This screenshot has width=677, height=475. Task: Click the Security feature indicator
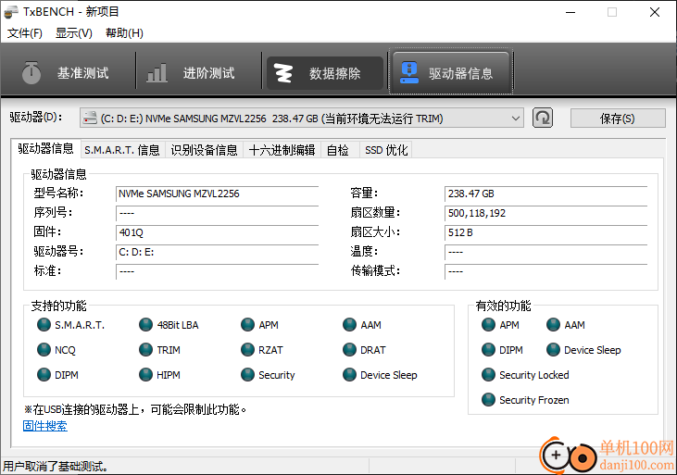point(247,375)
